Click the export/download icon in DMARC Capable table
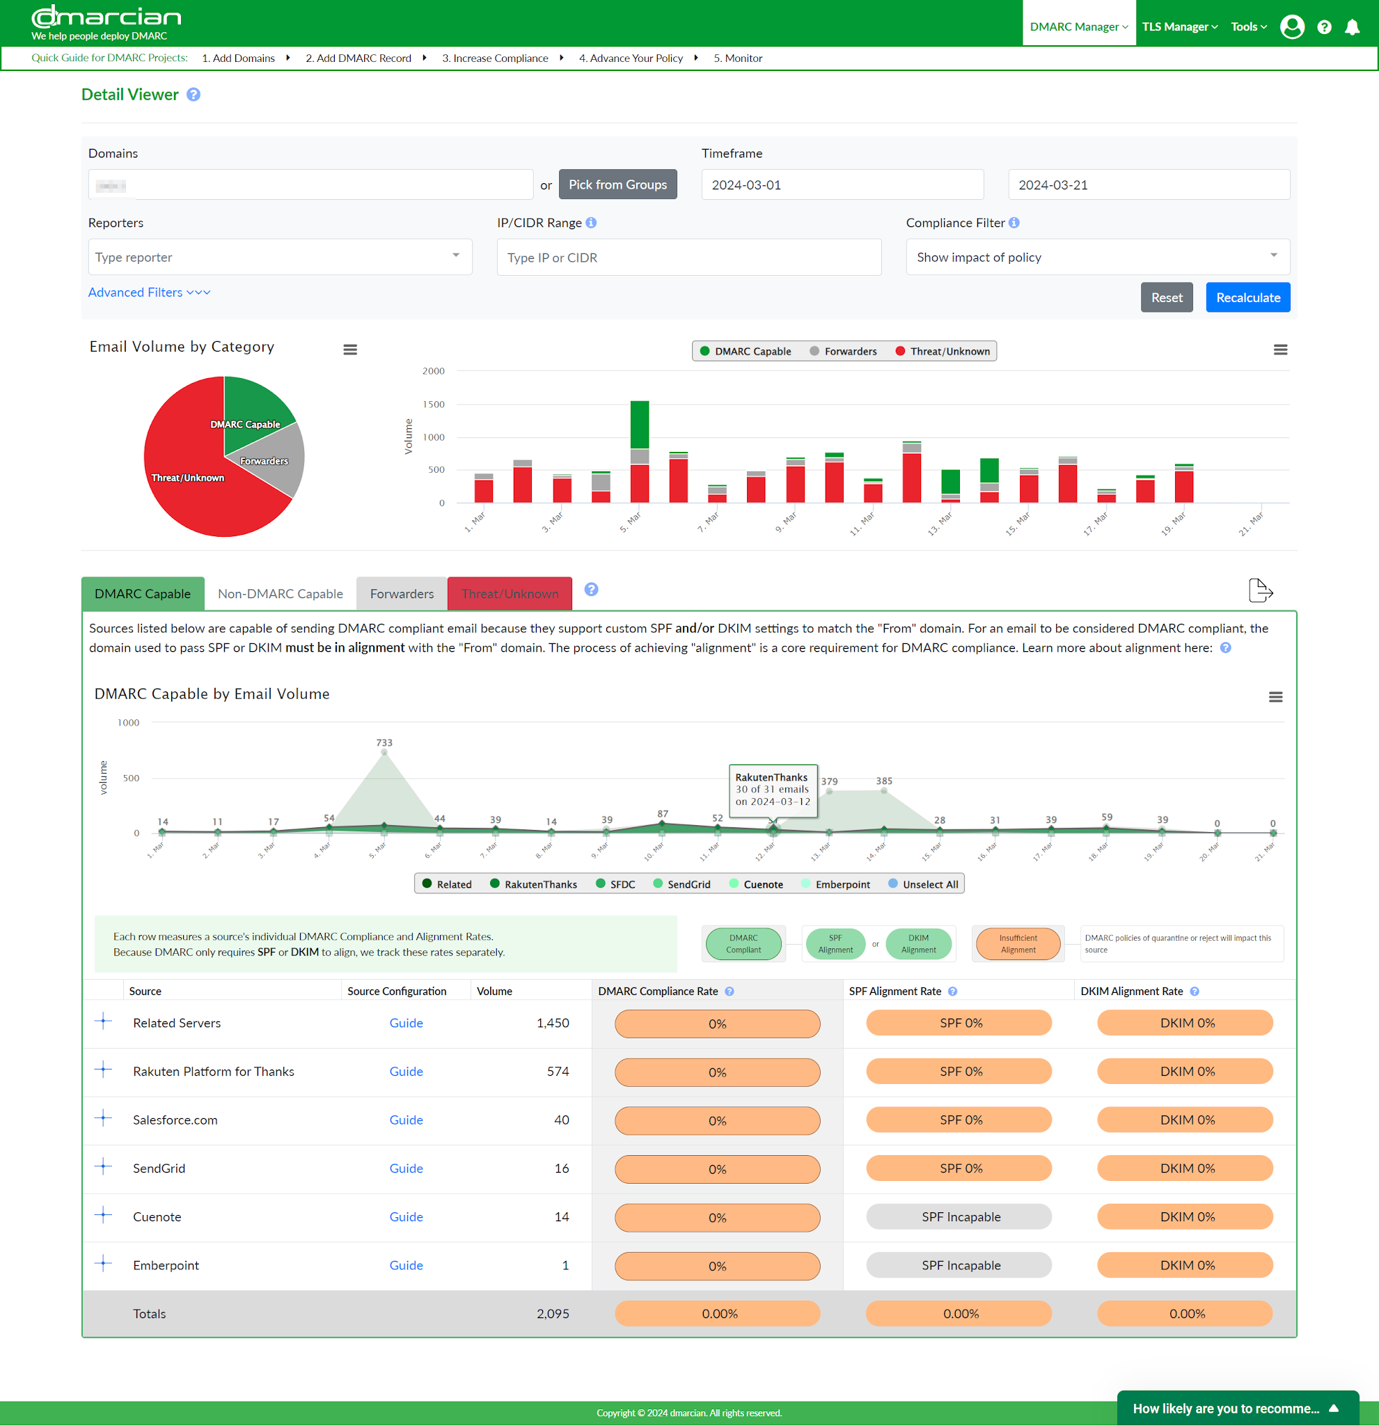The height and width of the screenshot is (1426, 1379). (1258, 590)
